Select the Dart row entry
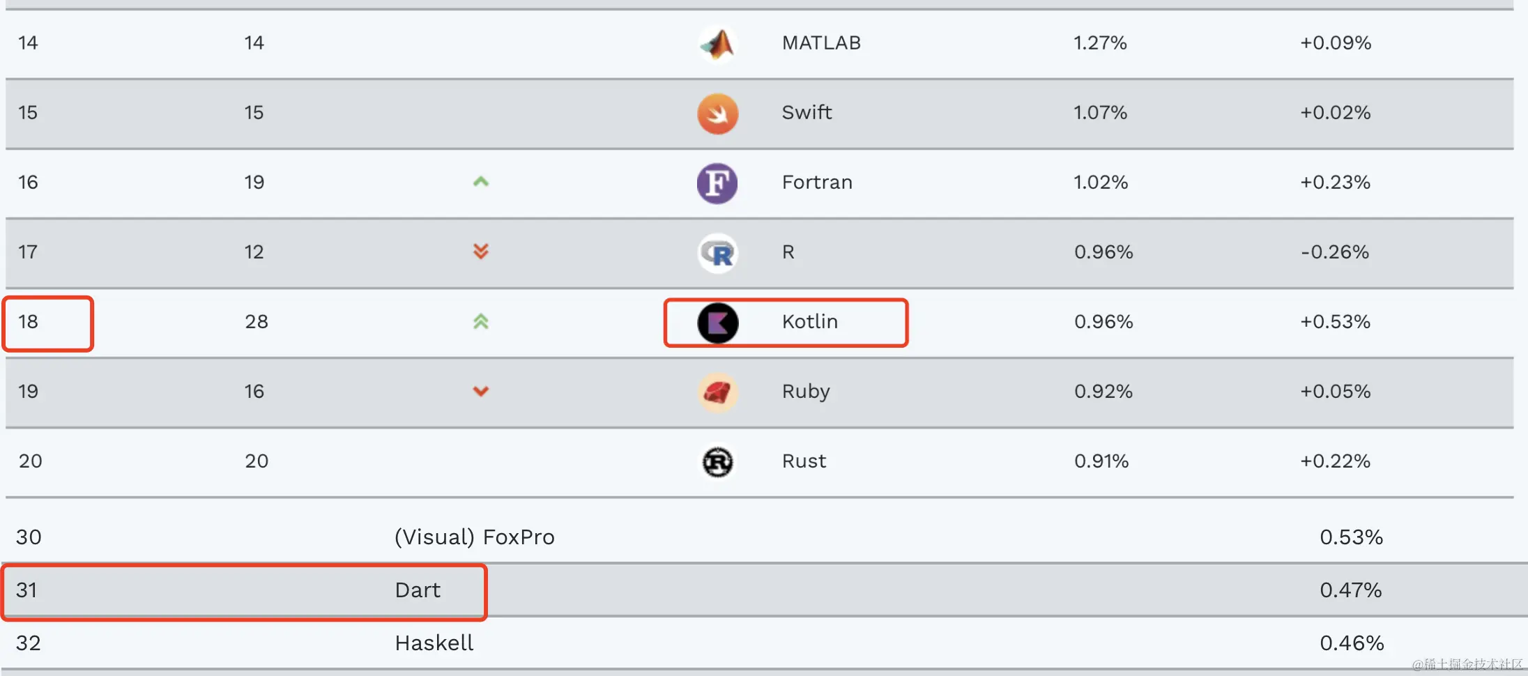The width and height of the screenshot is (1528, 676). 418,590
